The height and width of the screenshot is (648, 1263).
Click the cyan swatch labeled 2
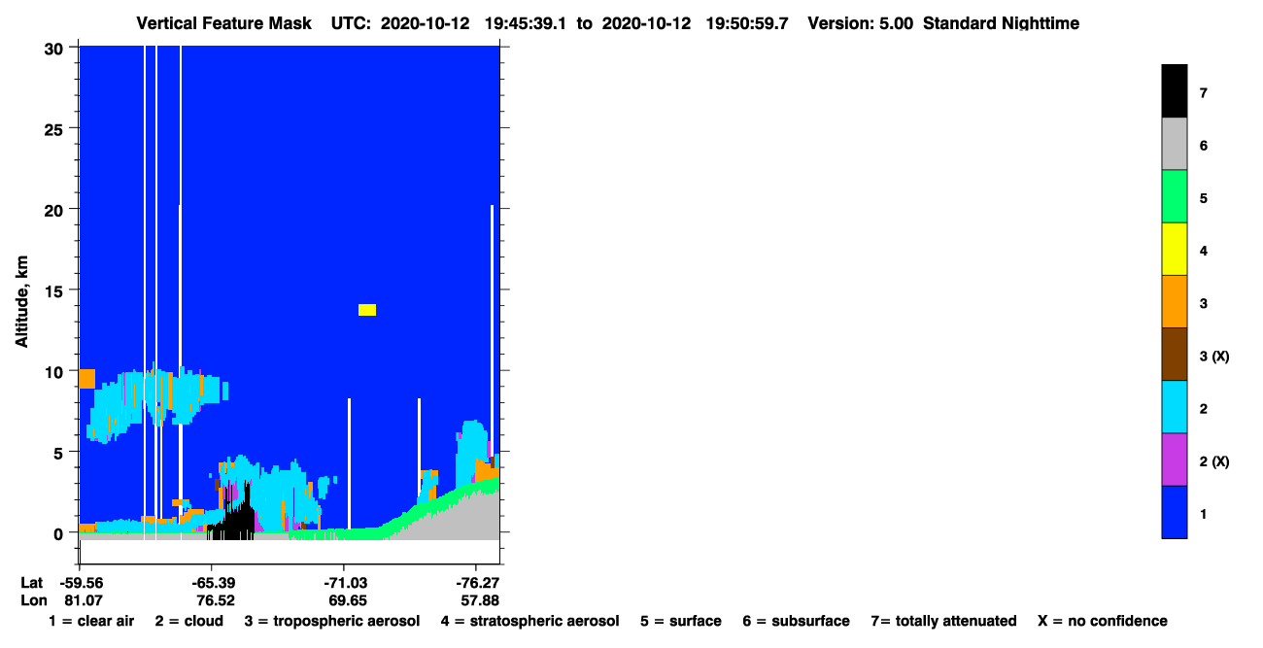[x=1174, y=406]
